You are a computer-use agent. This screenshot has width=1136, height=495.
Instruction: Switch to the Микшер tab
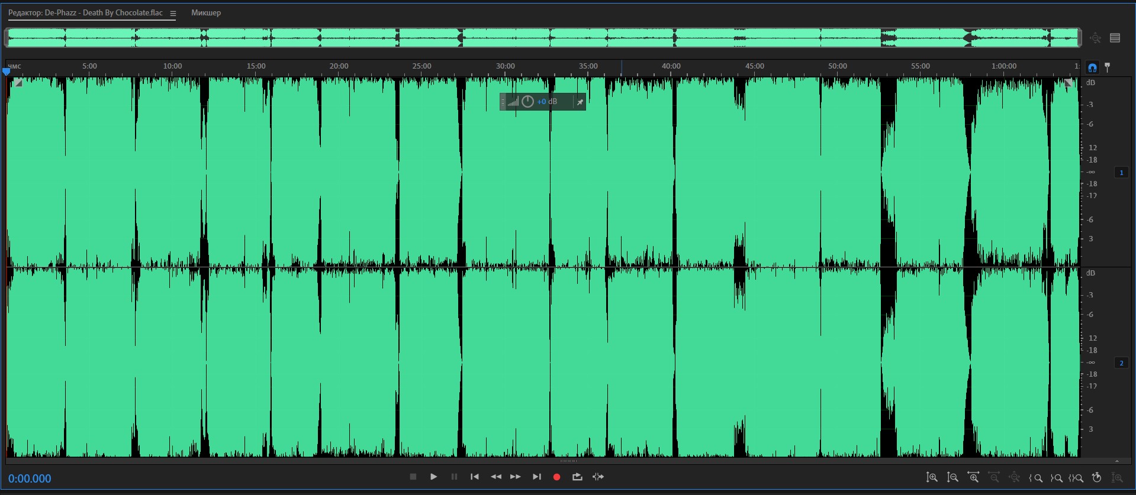click(x=206, y=13)
